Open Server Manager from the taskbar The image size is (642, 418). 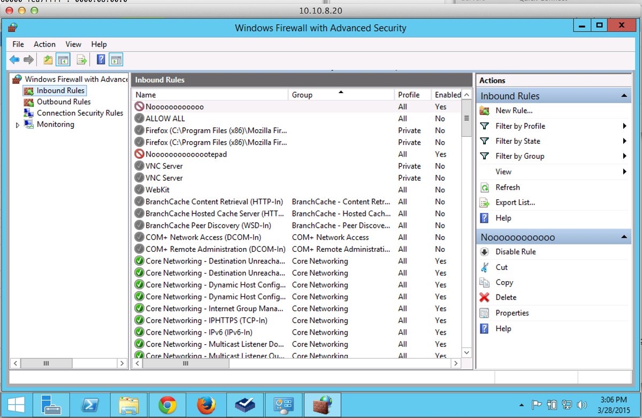tap(52, 406)
